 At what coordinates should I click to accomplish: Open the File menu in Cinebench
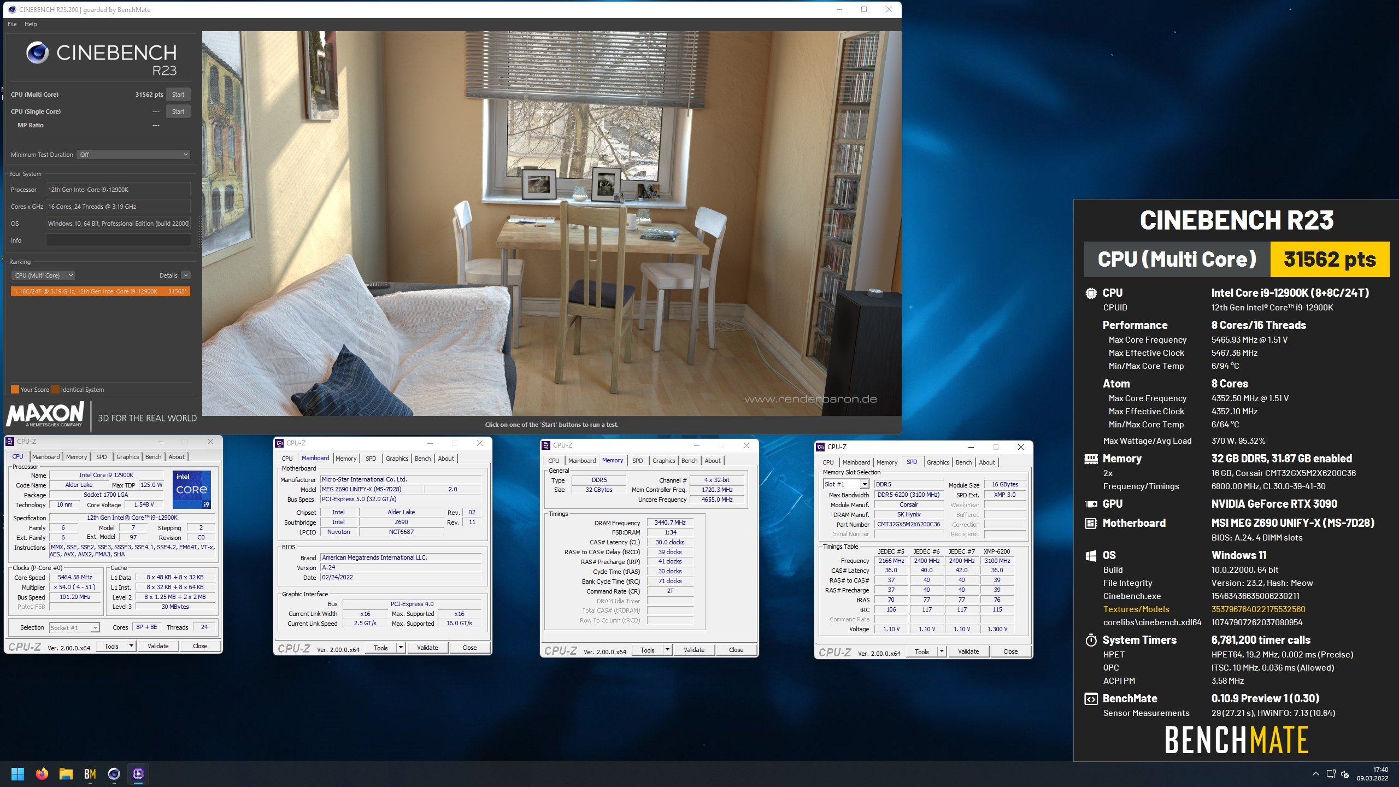tap(12, 24)
